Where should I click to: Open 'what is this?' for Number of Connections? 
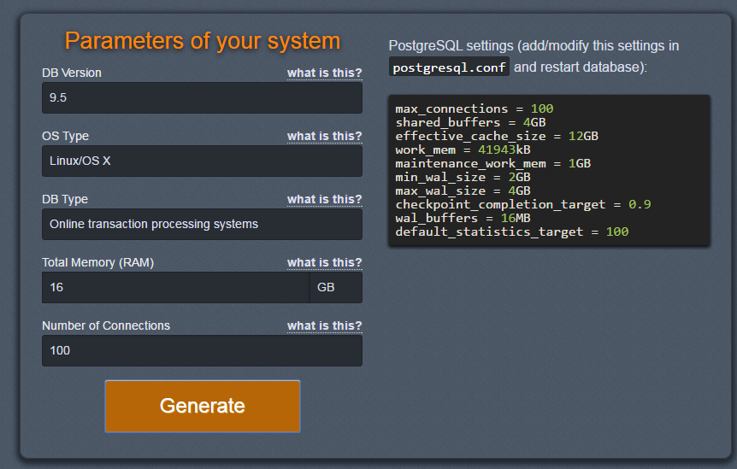pos(325,325)
